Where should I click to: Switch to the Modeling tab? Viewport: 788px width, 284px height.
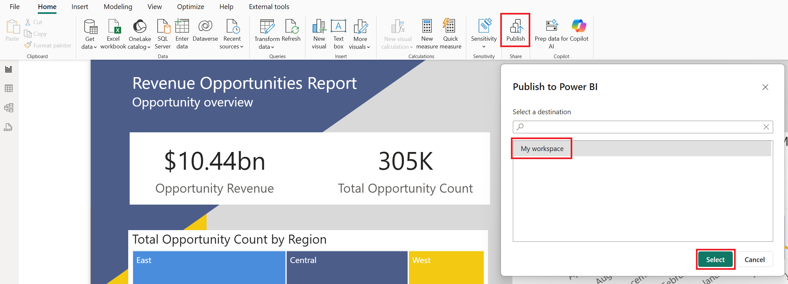coord(118,7)
